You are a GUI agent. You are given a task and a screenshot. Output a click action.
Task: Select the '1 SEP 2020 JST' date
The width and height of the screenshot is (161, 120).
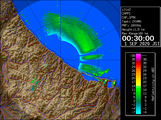[x=142, y=44]
